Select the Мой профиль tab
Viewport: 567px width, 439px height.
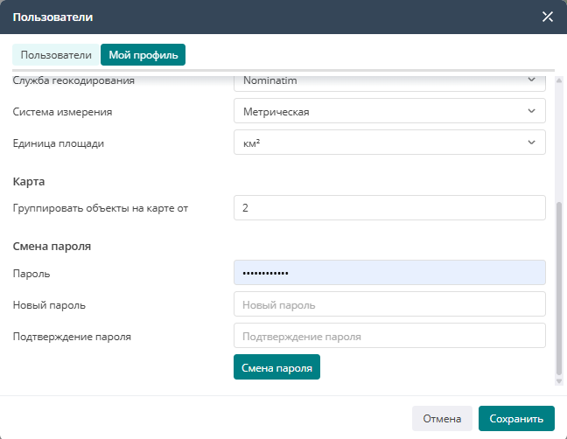pos(143,55)
